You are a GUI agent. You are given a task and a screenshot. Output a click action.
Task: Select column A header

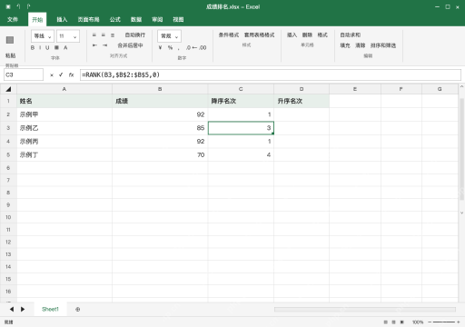(64, 89)
